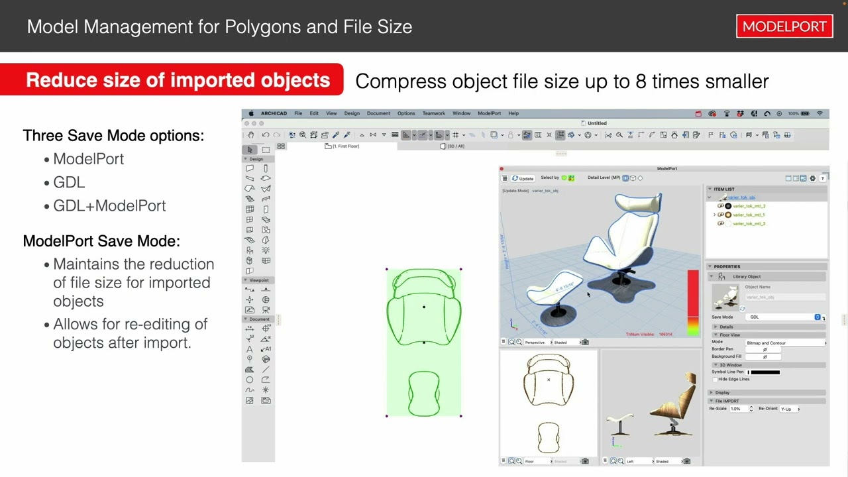Image resolution: width=848 pixels, height=477 pixels.
Task: Click the zoom-to-fit magnifier in the Perspective viewport bar
Action: click(x=511, y=342)
